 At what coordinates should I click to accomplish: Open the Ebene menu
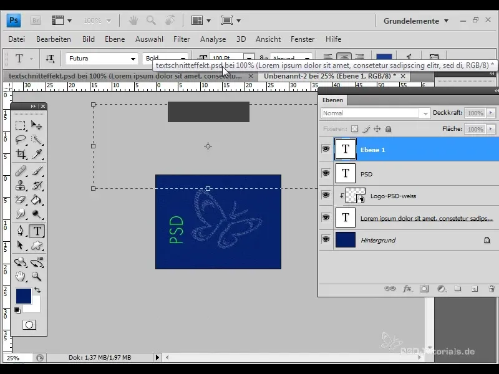[115, 39]
